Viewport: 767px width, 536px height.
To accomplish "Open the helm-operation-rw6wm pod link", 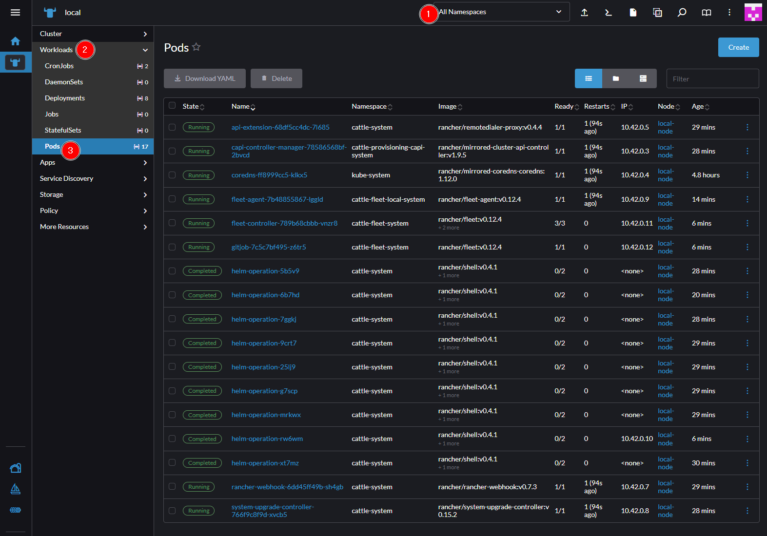I will click(x=267, y=439).
